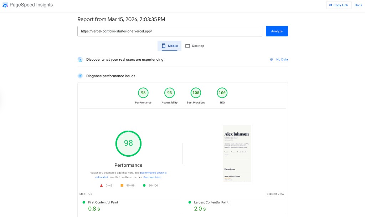Click the First Contentful Paint metric

click(x=103, y=202)
